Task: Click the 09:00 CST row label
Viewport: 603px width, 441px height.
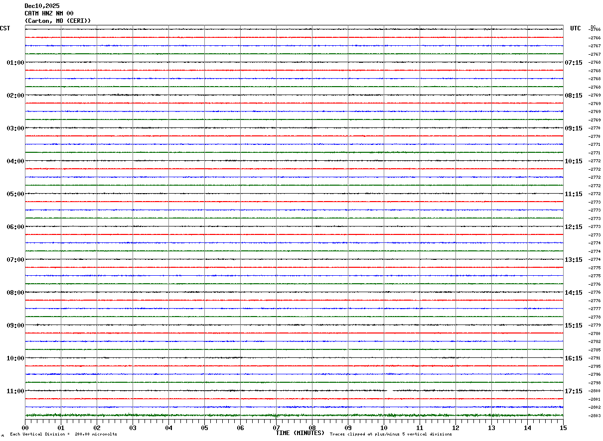Action: coord(15,326)
